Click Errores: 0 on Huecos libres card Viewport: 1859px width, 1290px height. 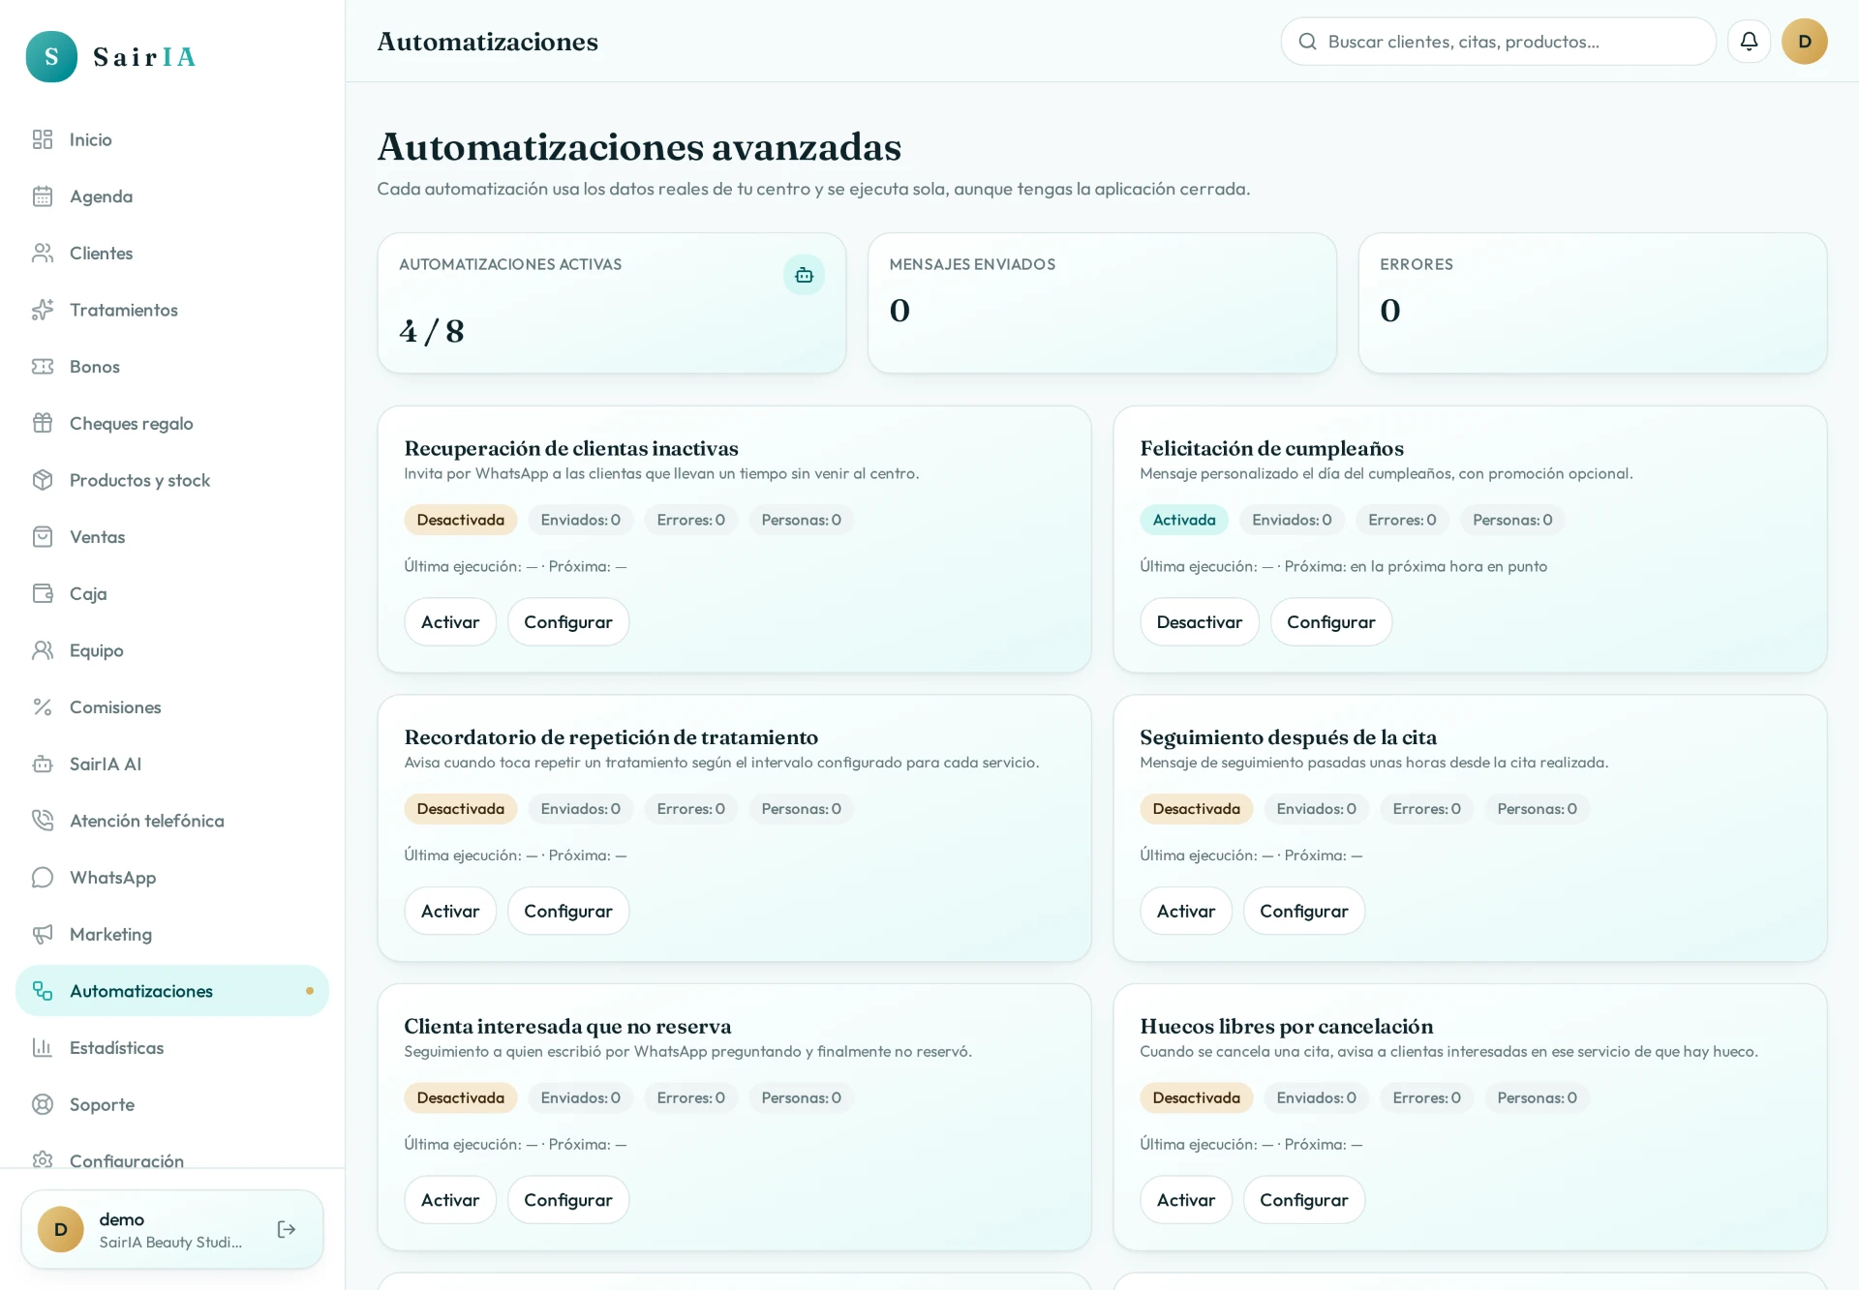[1426, 1097]
